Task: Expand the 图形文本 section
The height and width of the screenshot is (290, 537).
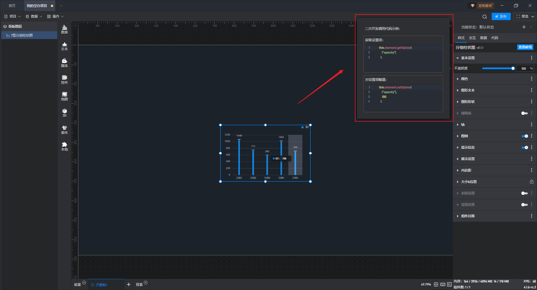Action: click(468, 90)
